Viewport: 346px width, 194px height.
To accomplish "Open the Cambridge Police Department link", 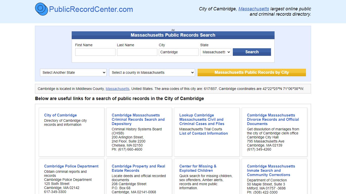I will pyautogui.click(x=71, y=166).
